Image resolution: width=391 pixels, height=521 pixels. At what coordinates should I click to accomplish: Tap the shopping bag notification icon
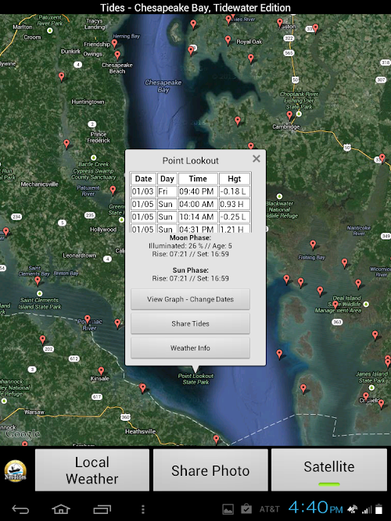(x=246, y=509)
